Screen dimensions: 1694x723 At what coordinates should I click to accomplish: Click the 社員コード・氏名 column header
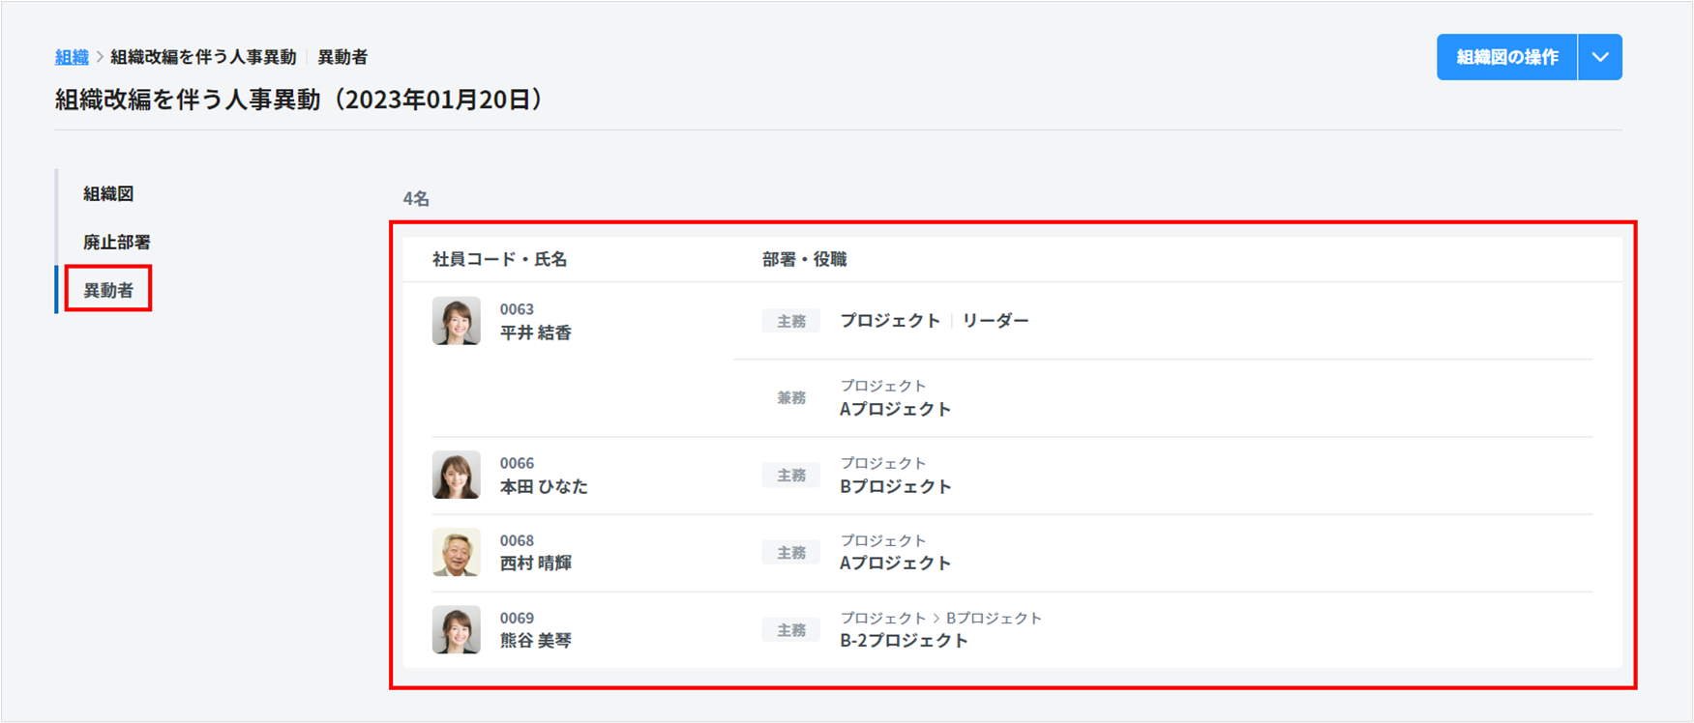click(499, 259)
